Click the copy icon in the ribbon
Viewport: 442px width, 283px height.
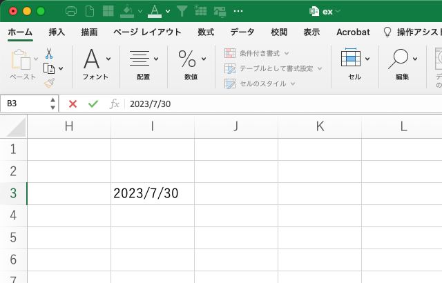point(49,68)
